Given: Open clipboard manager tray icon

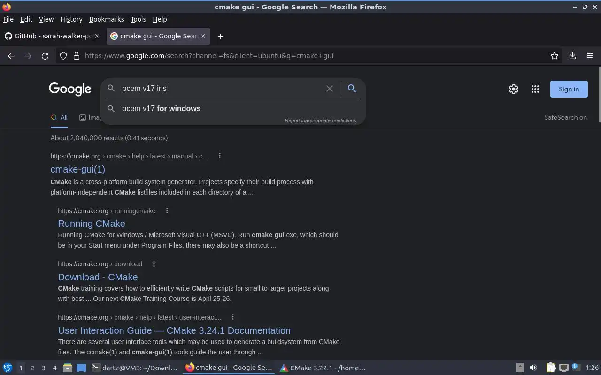Looking at the screenshot, I should click(x=551, y=368).
